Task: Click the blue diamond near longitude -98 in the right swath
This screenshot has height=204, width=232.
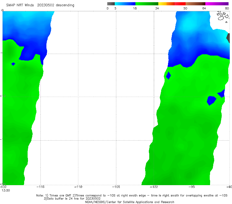Action: click(168, 76)
